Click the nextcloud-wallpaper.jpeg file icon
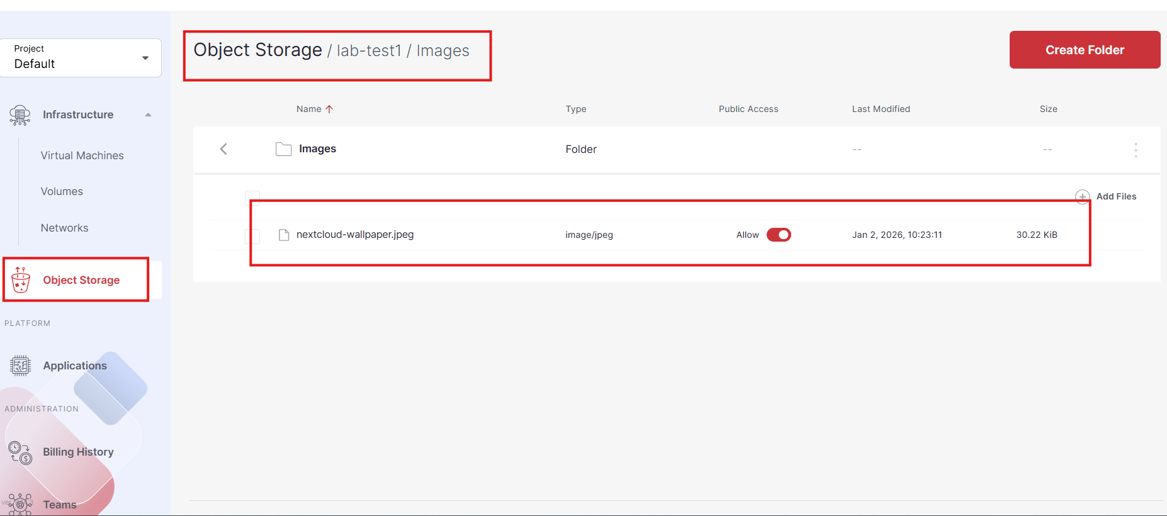Viewport: 1167px width, 516px height. click(x=284, y=235)
